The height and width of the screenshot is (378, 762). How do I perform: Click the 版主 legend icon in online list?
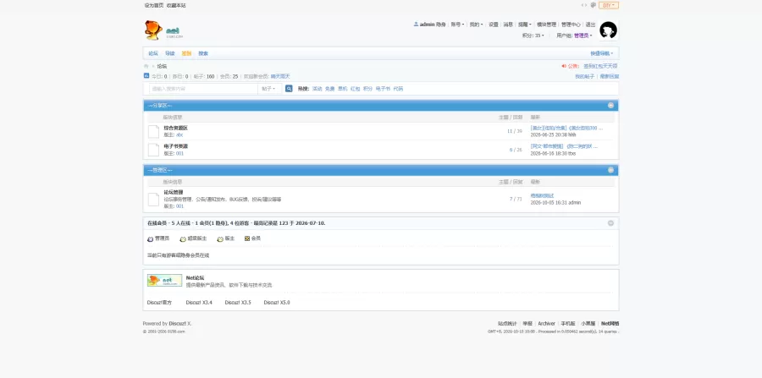coord(220,238)
